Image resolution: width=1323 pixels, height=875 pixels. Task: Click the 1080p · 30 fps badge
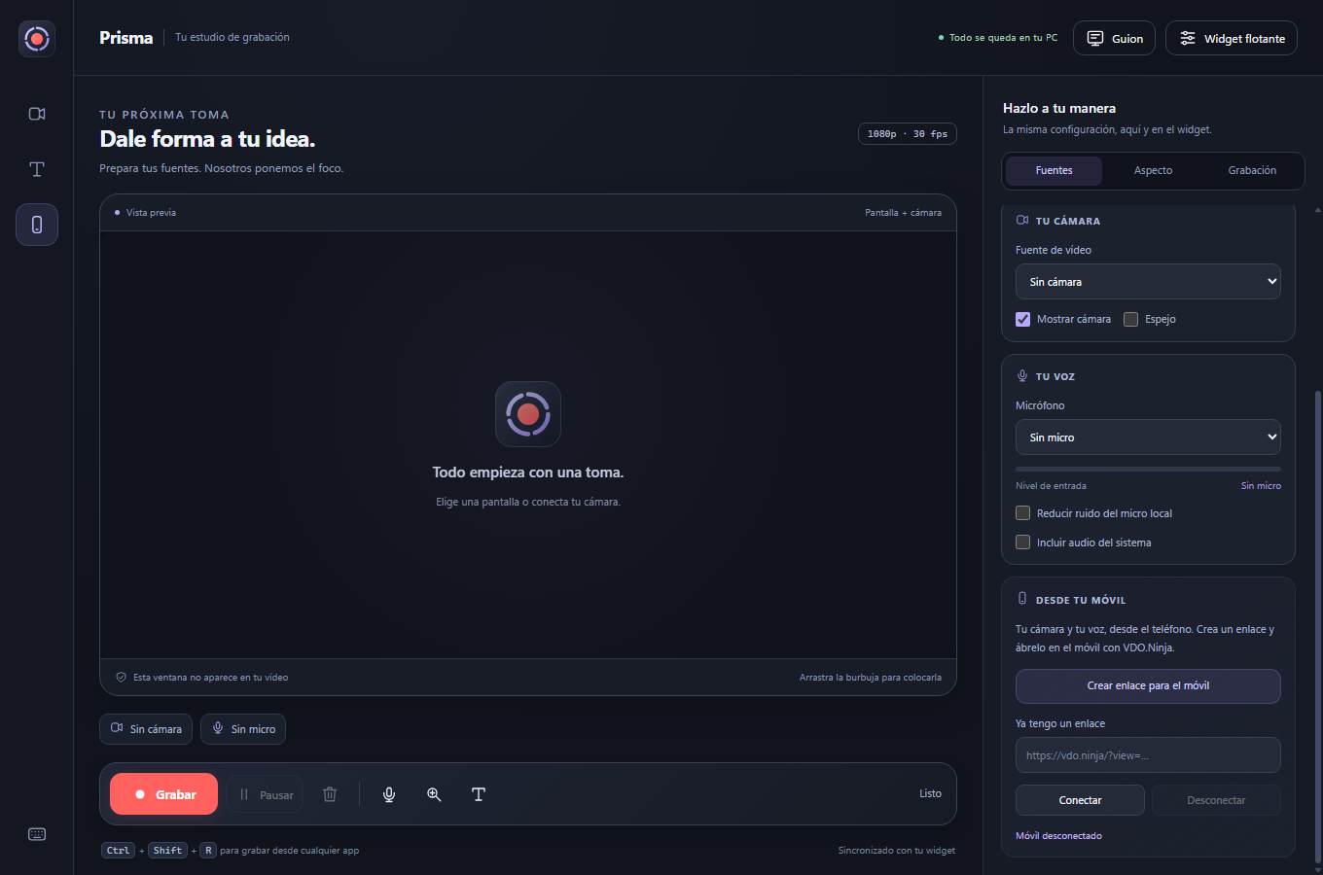(x=907, y=134)
